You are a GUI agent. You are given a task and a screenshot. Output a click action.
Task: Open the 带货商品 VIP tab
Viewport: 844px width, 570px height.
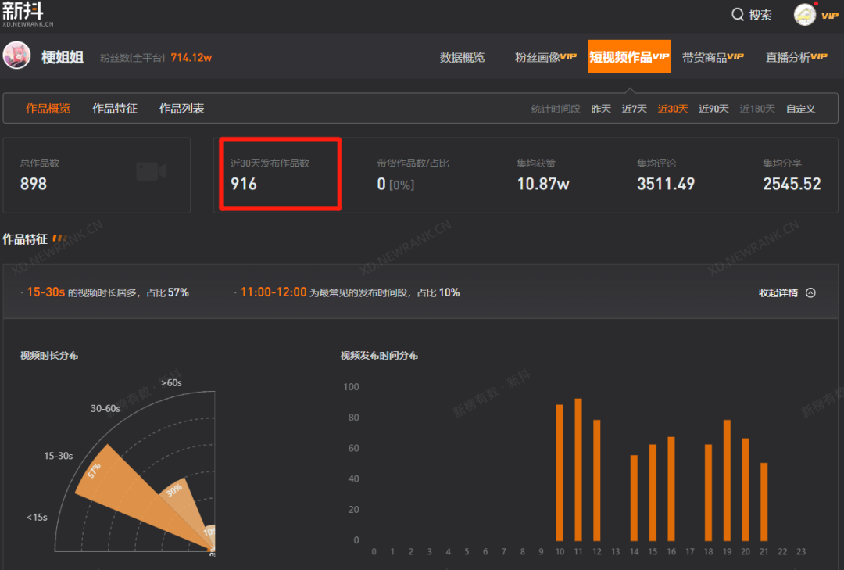pyautogui.click(x=712, y=57)
